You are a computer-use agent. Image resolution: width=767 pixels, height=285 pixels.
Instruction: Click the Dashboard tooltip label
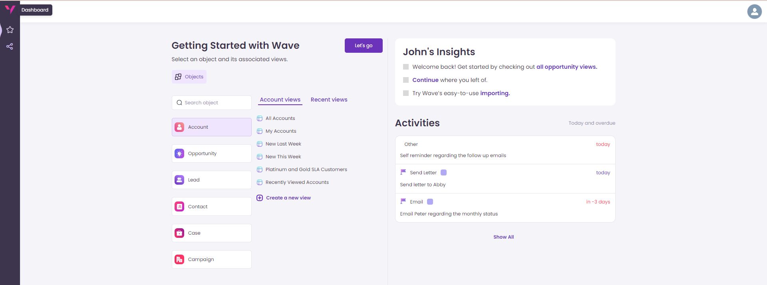coord(35,10)
